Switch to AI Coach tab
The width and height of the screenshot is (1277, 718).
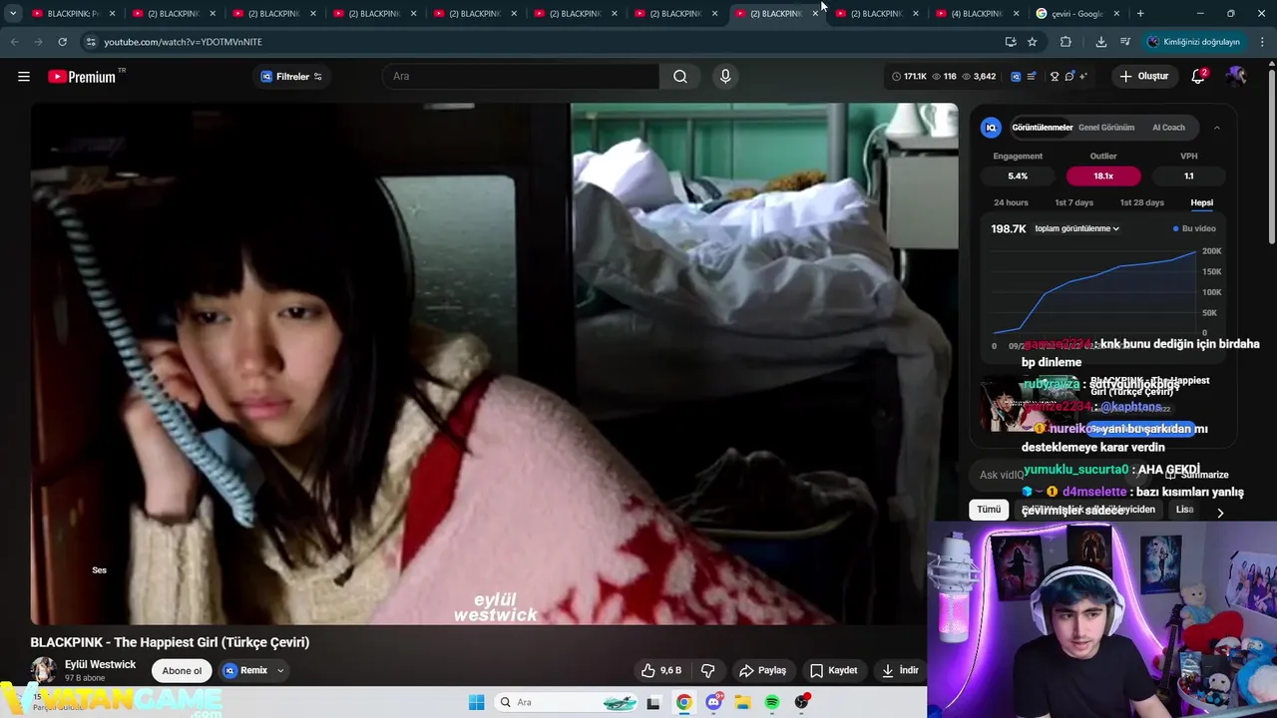coord(1168,128)
